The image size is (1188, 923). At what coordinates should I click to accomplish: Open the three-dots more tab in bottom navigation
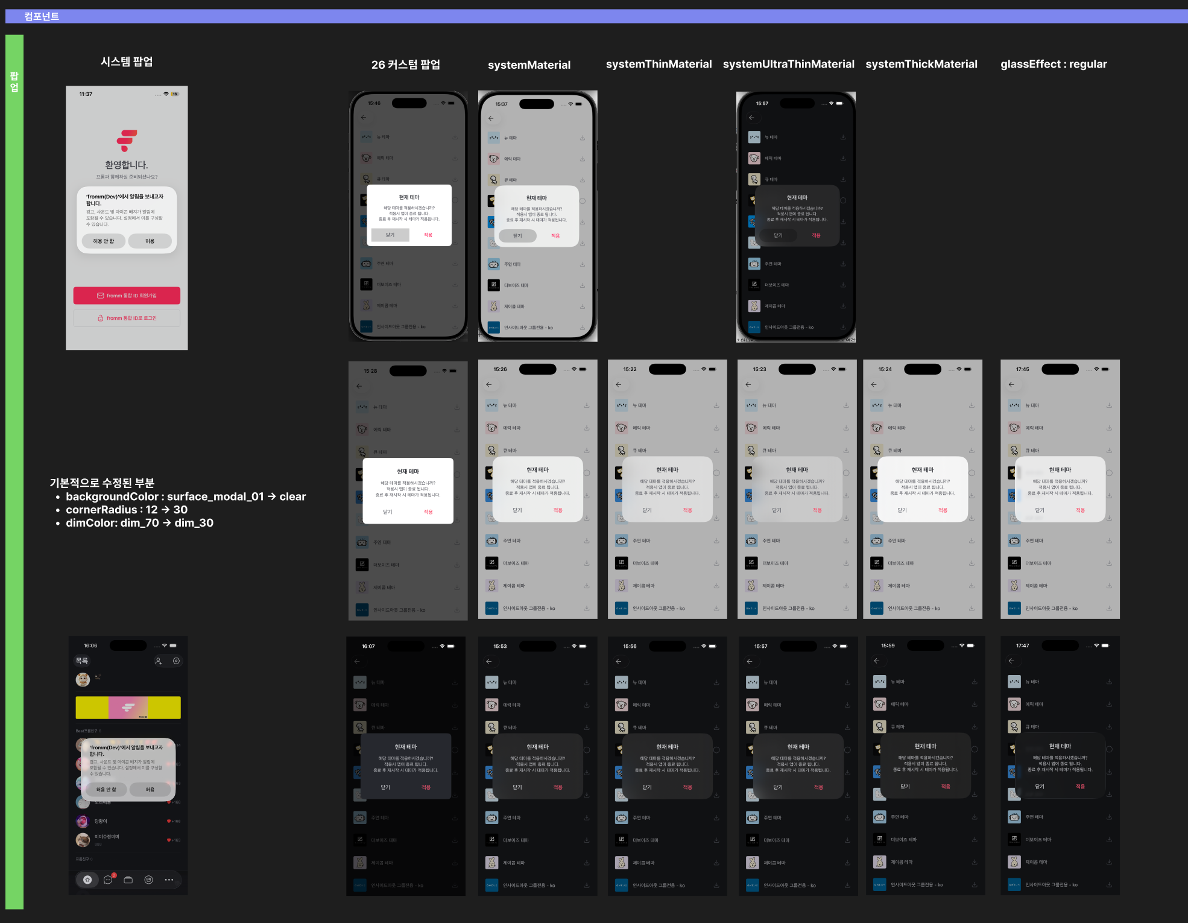tap(169, 880)
